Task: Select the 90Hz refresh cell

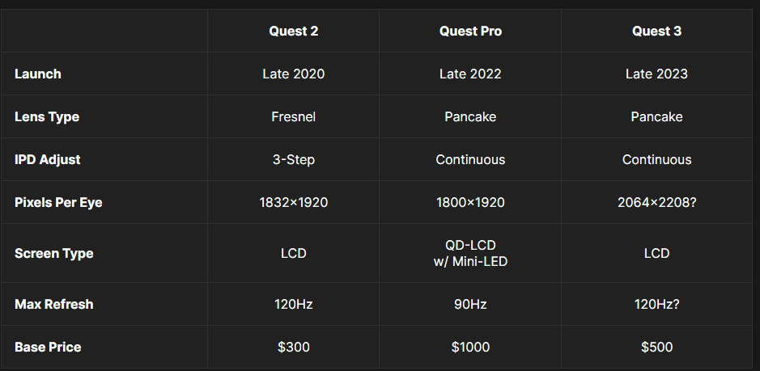Action: pyautogui.click(x=470, y=304)
